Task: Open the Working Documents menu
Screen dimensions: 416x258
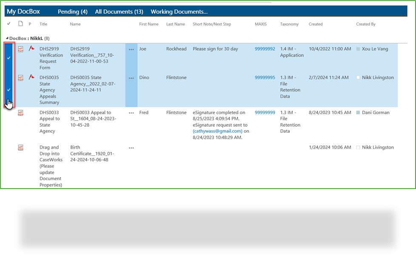Action: click(178, 11)
